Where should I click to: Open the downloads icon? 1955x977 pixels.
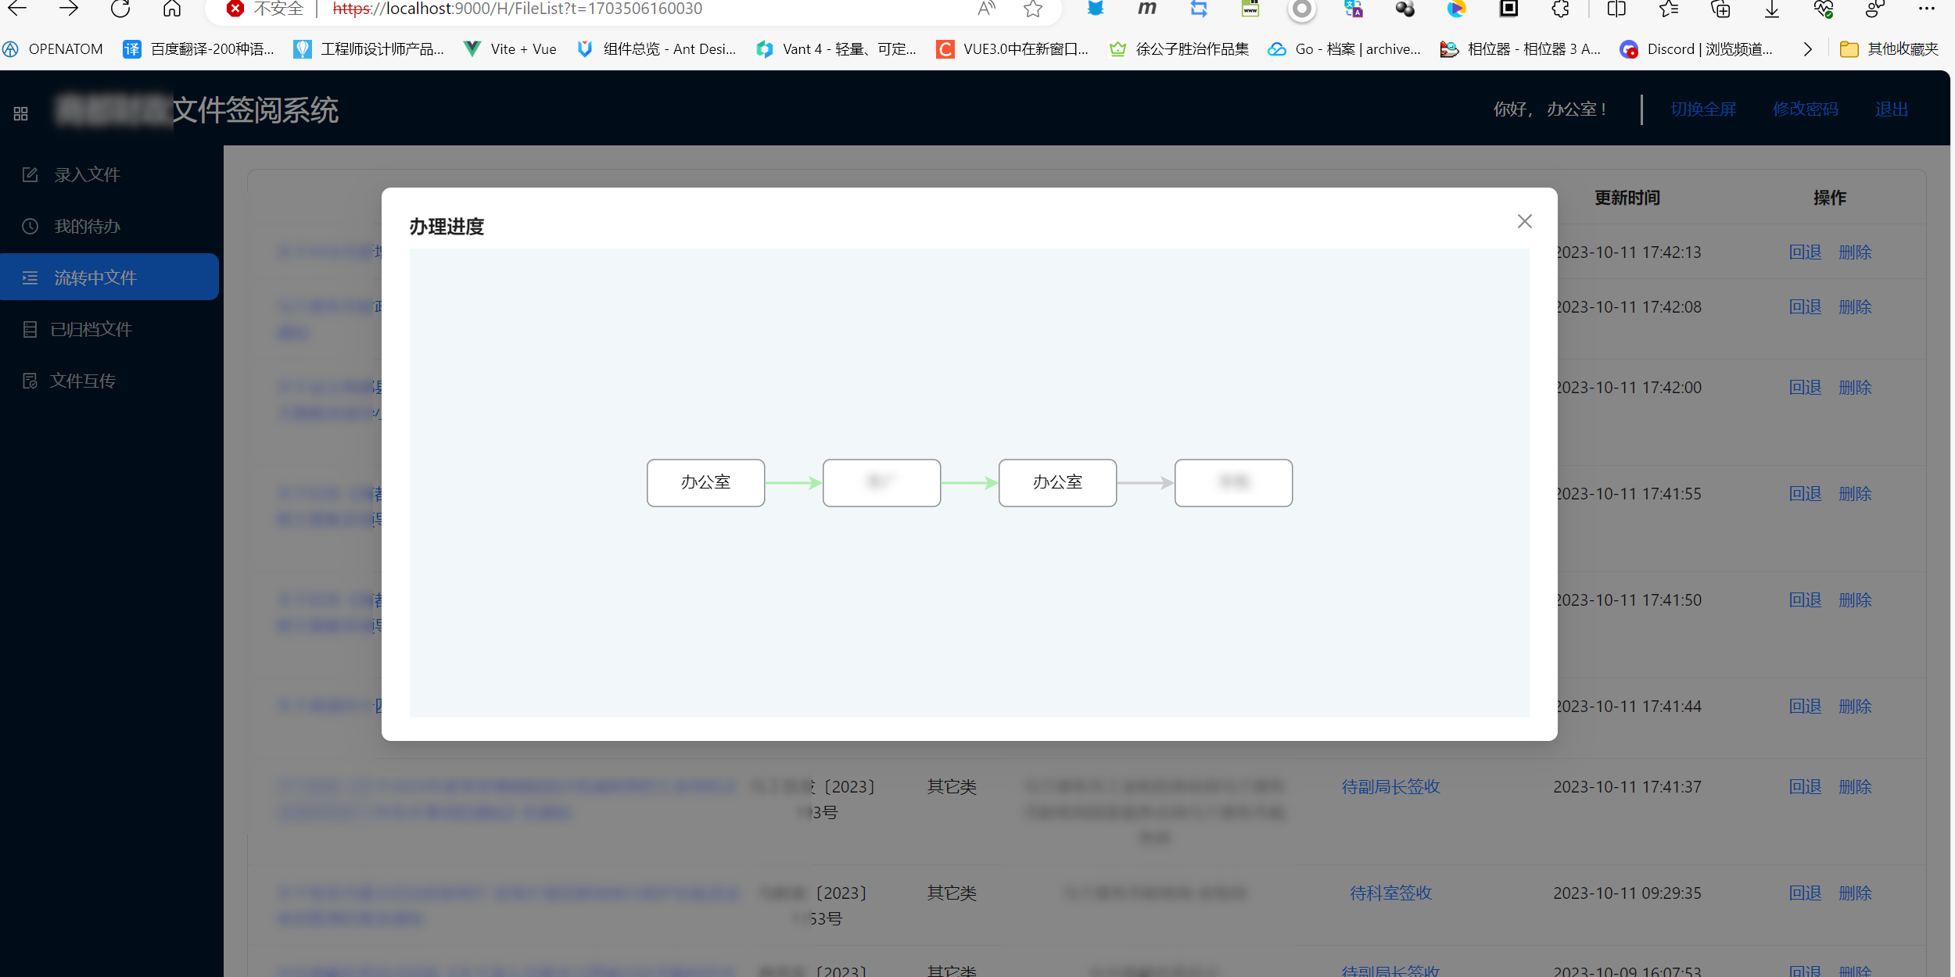[x=1772, y=9]
